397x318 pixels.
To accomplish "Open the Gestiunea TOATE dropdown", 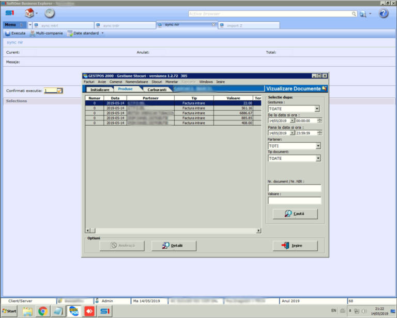I will [x=317, y=109].
